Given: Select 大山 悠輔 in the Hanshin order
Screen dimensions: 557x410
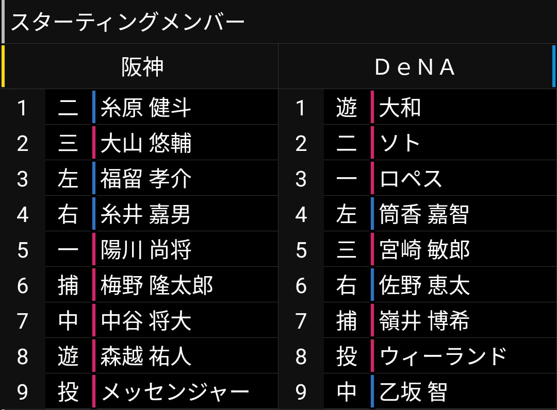Looking at the screenshot, I should [146, 143].
